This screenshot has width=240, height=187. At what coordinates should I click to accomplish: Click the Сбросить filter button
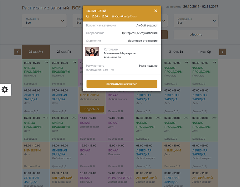(x=196, y=35)
